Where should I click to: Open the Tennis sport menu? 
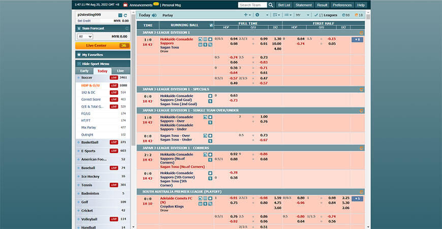click(103, 185)
